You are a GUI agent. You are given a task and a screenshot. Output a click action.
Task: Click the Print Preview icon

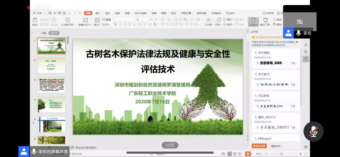(x=64, y=13)
